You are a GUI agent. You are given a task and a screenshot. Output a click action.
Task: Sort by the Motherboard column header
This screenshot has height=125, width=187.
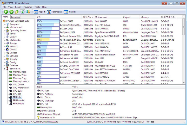coord(108,17)
